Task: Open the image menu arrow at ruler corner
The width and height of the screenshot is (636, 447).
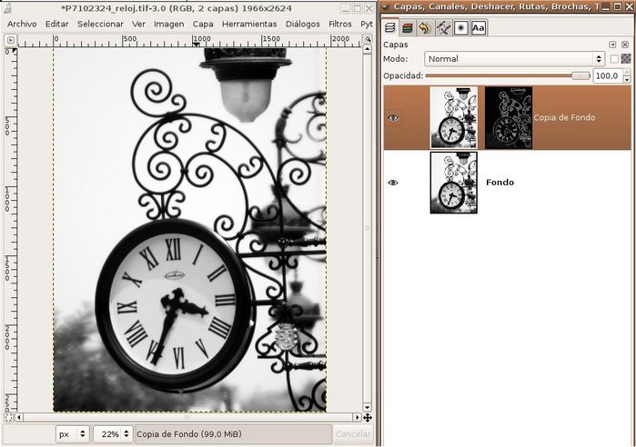Action: (x=11, y=40)
